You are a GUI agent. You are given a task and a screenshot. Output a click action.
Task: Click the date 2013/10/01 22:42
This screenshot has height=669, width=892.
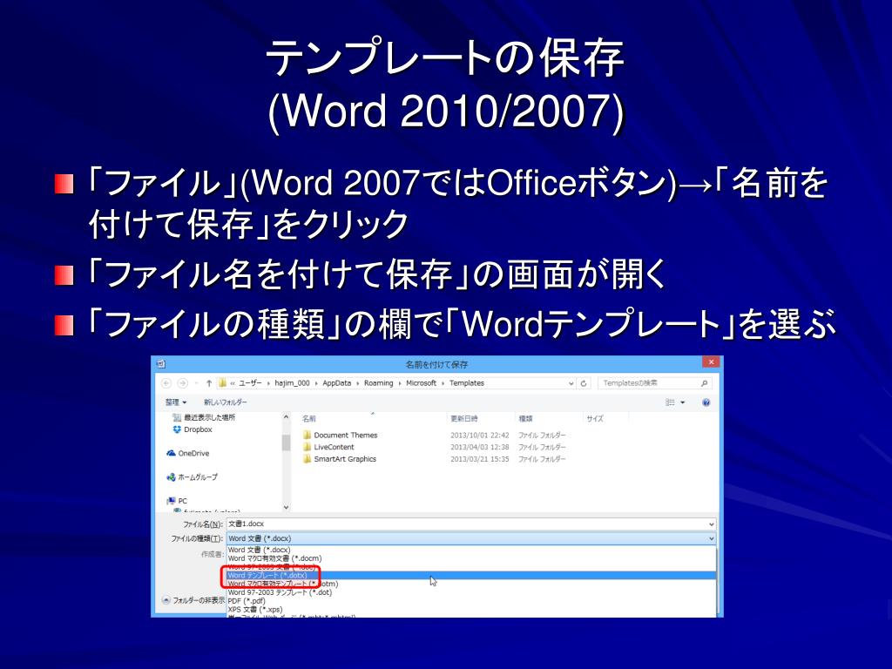(x=480, y=436)
